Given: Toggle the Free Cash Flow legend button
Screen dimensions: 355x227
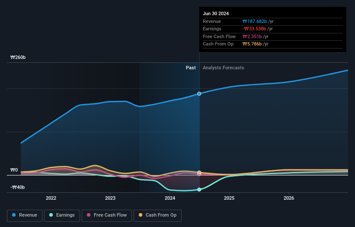Looking at the screenshot, I should tap(107, 215).
